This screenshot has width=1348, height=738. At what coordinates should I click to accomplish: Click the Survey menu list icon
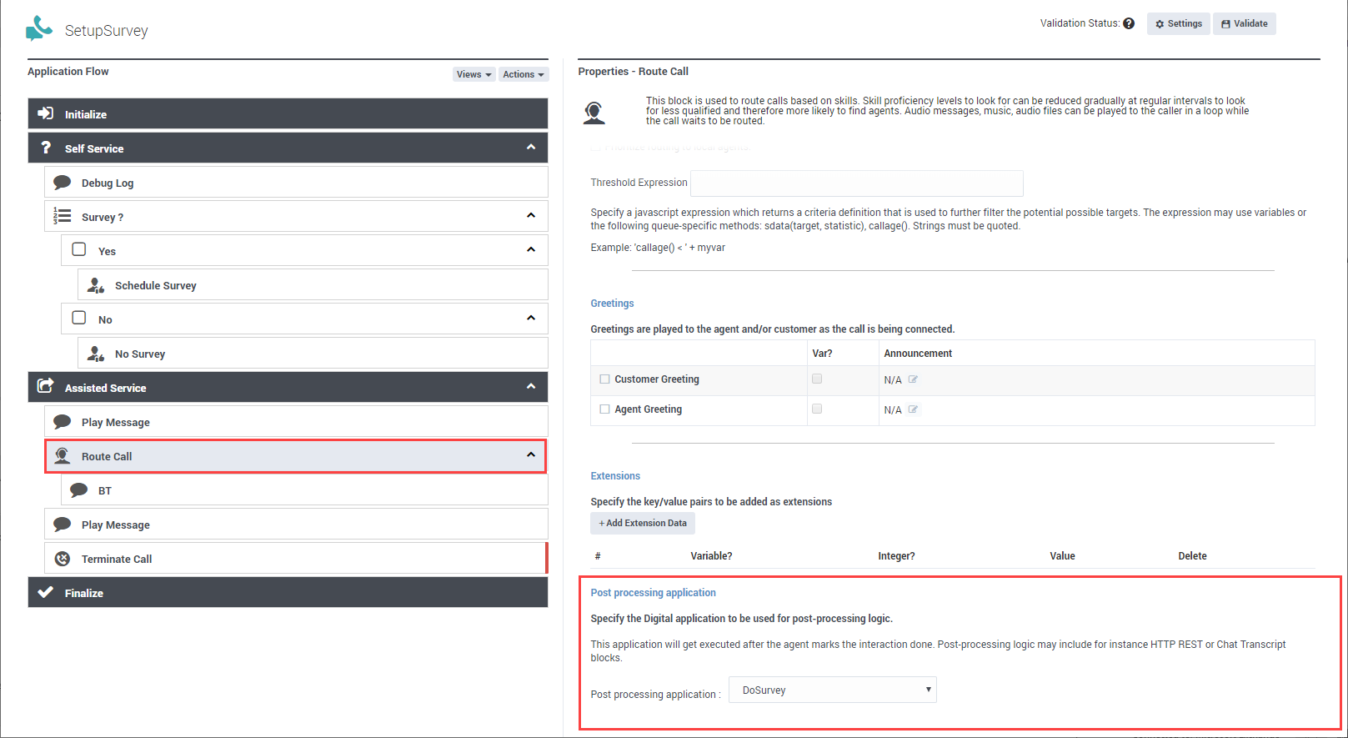click(x=62, y=216)
